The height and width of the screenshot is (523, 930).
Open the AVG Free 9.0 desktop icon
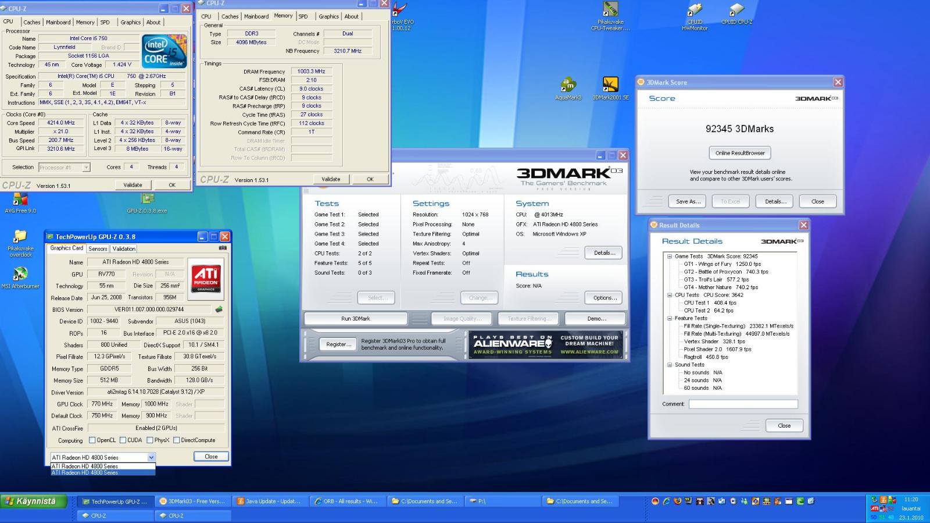click(20, 201)
